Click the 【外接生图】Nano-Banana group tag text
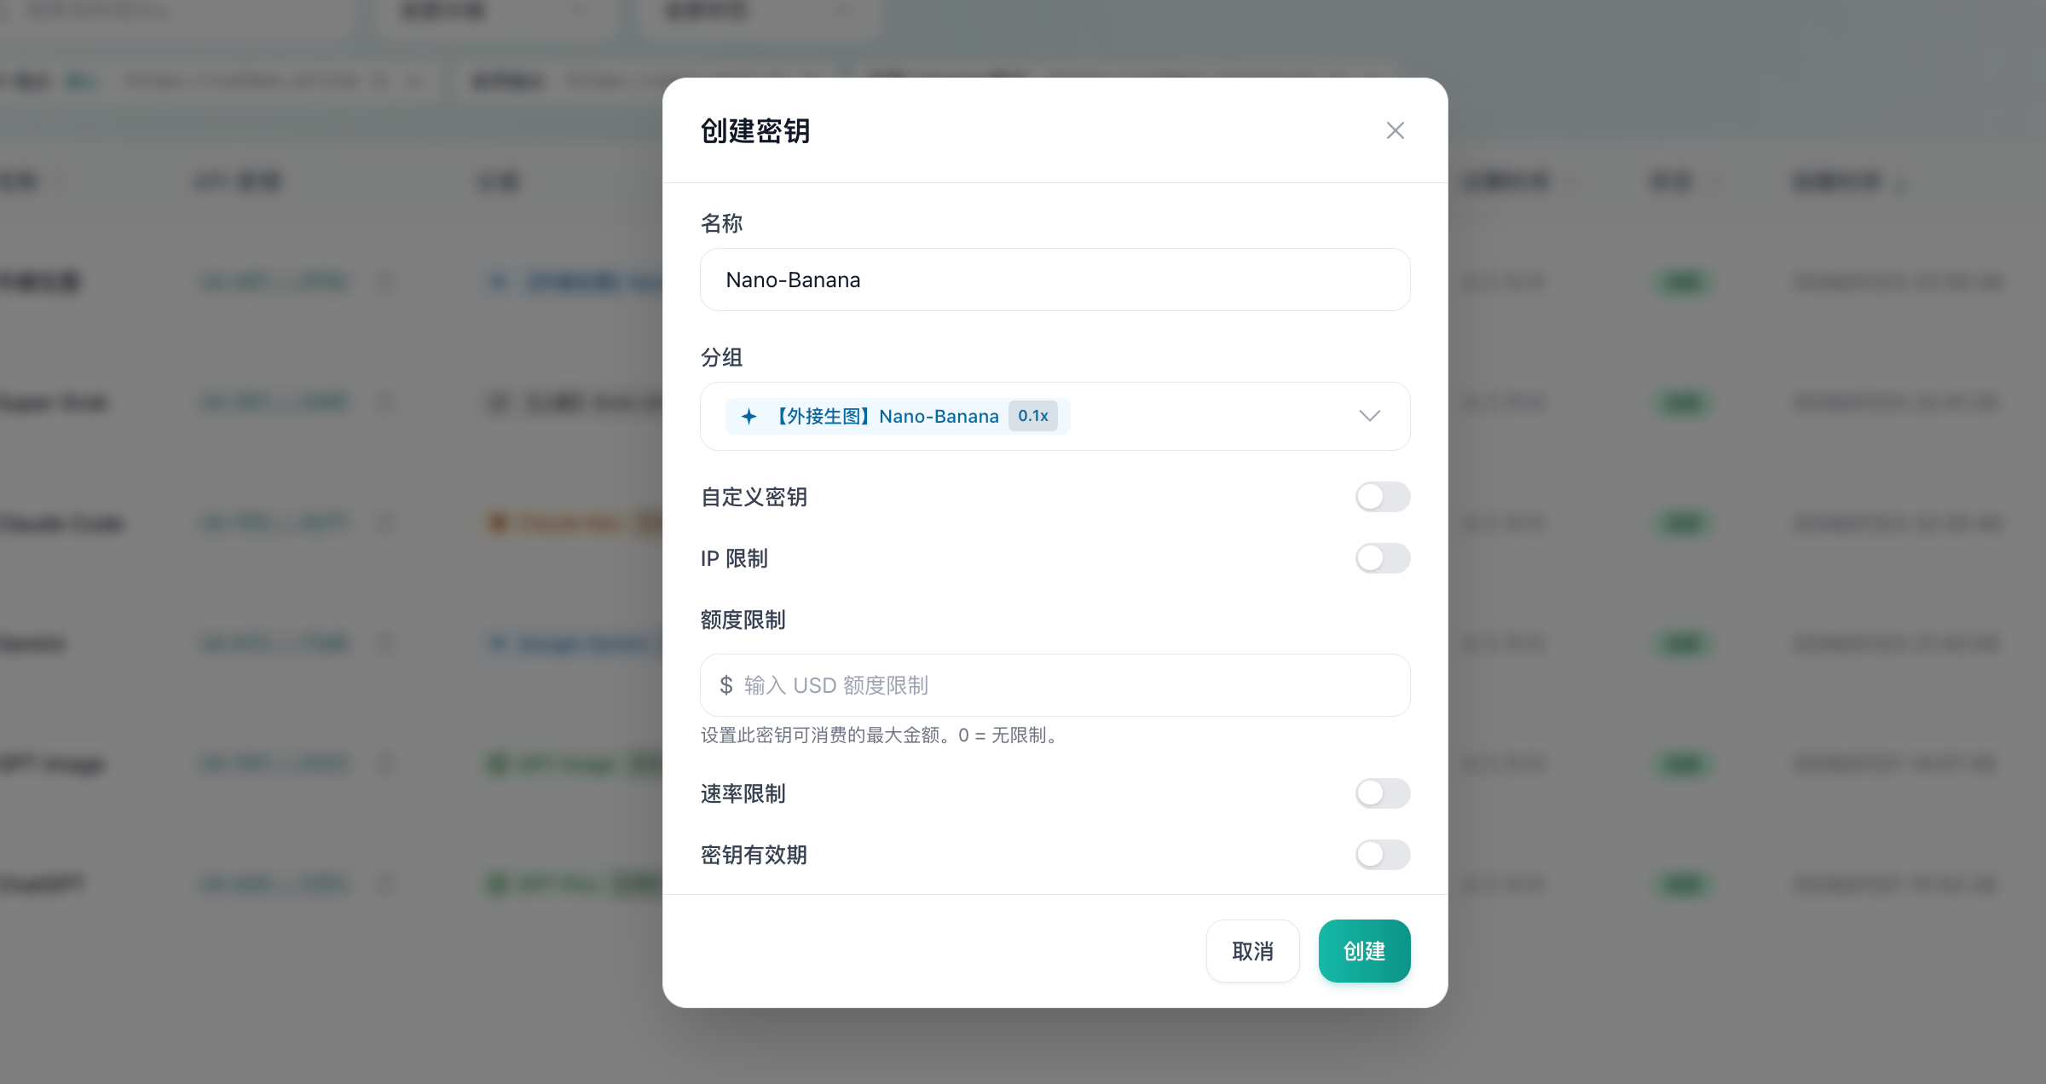This screenshot has height=1084, width=2046. coord(884,416)
